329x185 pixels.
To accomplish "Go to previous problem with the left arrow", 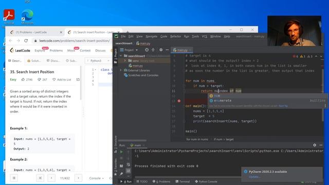I will pos(51,178).
